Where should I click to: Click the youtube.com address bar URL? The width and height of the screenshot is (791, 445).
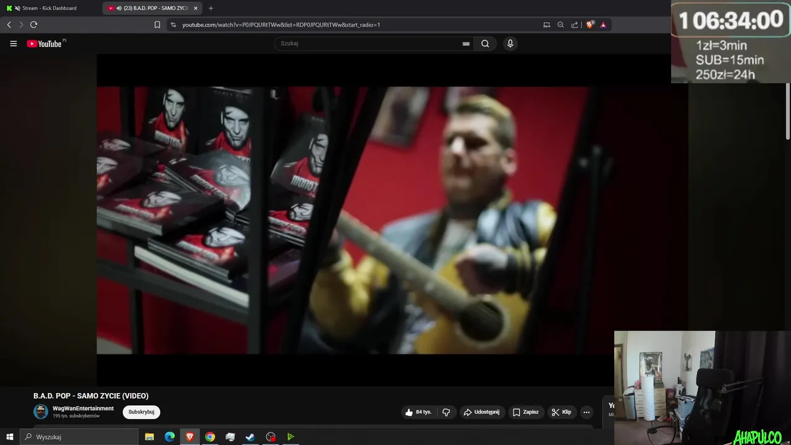[281, 25]
